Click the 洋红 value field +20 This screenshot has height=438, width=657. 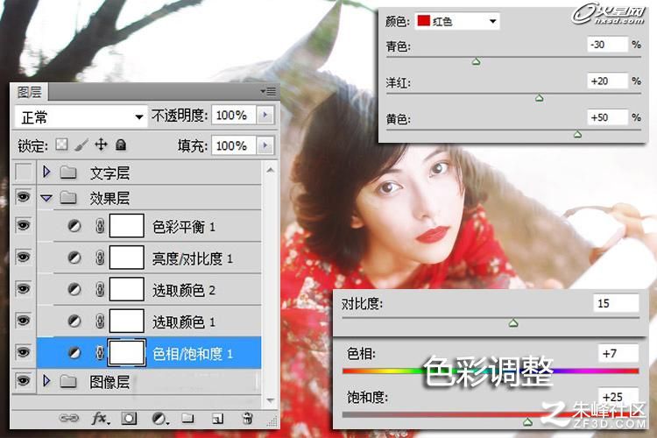point(607,81)
